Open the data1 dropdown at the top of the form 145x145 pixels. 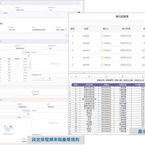pyautogui.click(x=63, y=10)
